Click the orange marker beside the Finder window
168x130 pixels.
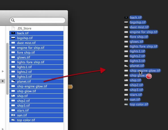(70, 87)
